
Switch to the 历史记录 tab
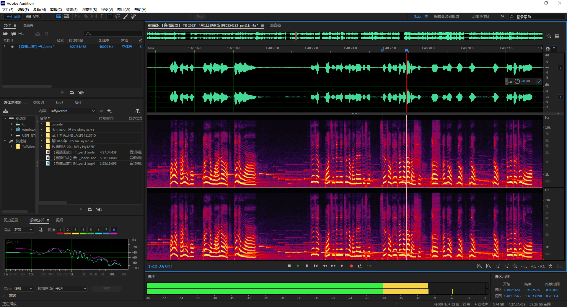pyautogui.click(x=11, y=220)
